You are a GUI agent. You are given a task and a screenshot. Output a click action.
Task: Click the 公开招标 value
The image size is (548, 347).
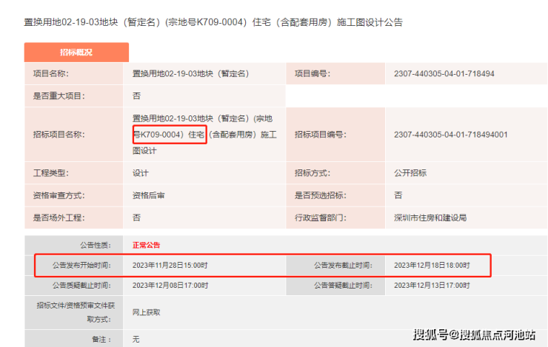[410, 173]
